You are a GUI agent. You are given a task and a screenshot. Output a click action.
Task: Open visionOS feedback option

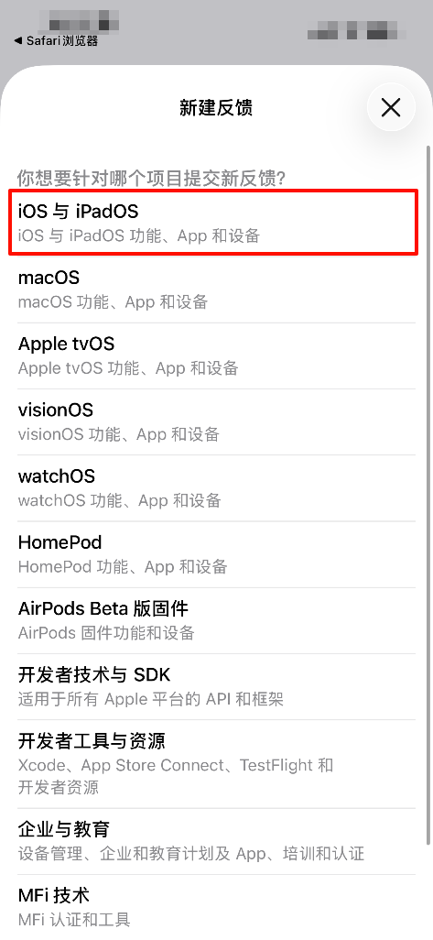216,421
